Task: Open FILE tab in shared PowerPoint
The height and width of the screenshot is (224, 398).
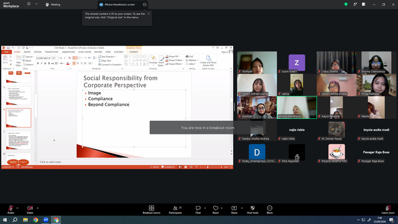Action: click(6, 52)
